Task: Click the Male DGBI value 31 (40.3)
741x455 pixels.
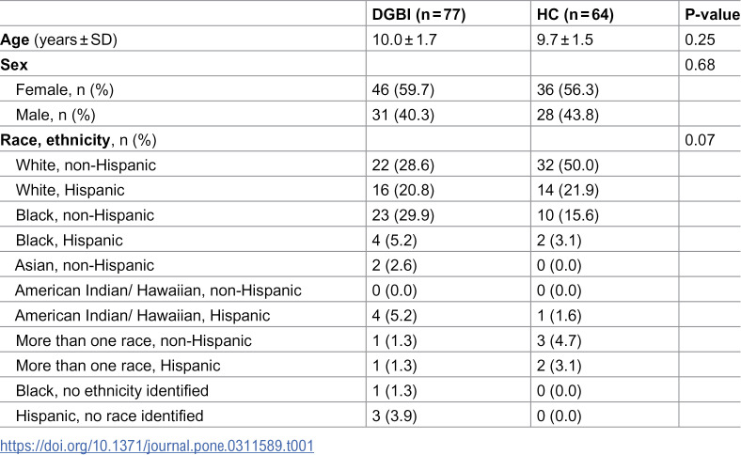Action: 403,115
